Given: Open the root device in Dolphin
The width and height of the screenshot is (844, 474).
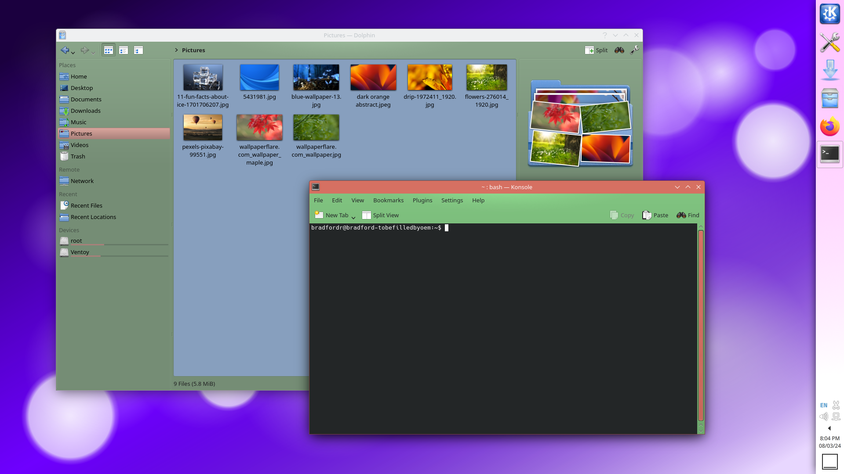Looking at the screenshot, I should (x=114, y=241).
